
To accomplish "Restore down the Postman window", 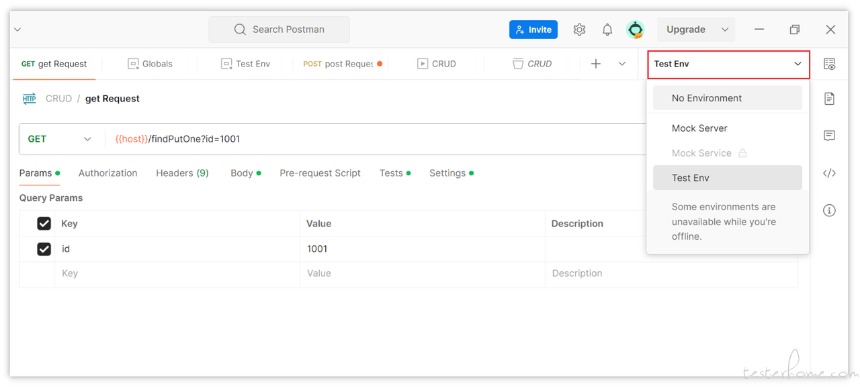I will click(795, 30).
